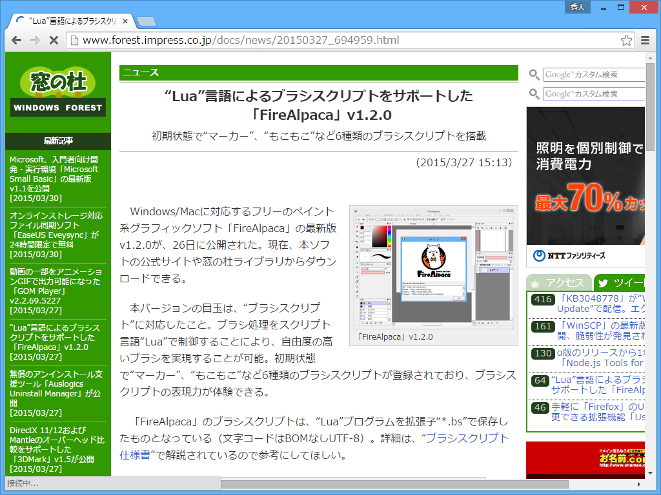The height and width of the screenshot is (495, 661).
Task: Click the vertical scrollbar thumb
Action: [650, 107]
